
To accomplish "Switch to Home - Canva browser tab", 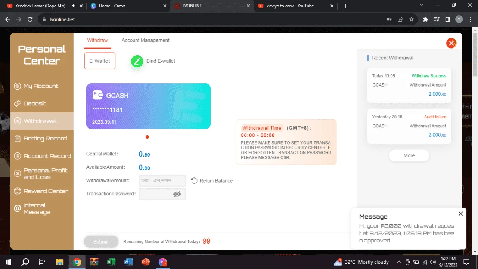I will tap(129, 6).
